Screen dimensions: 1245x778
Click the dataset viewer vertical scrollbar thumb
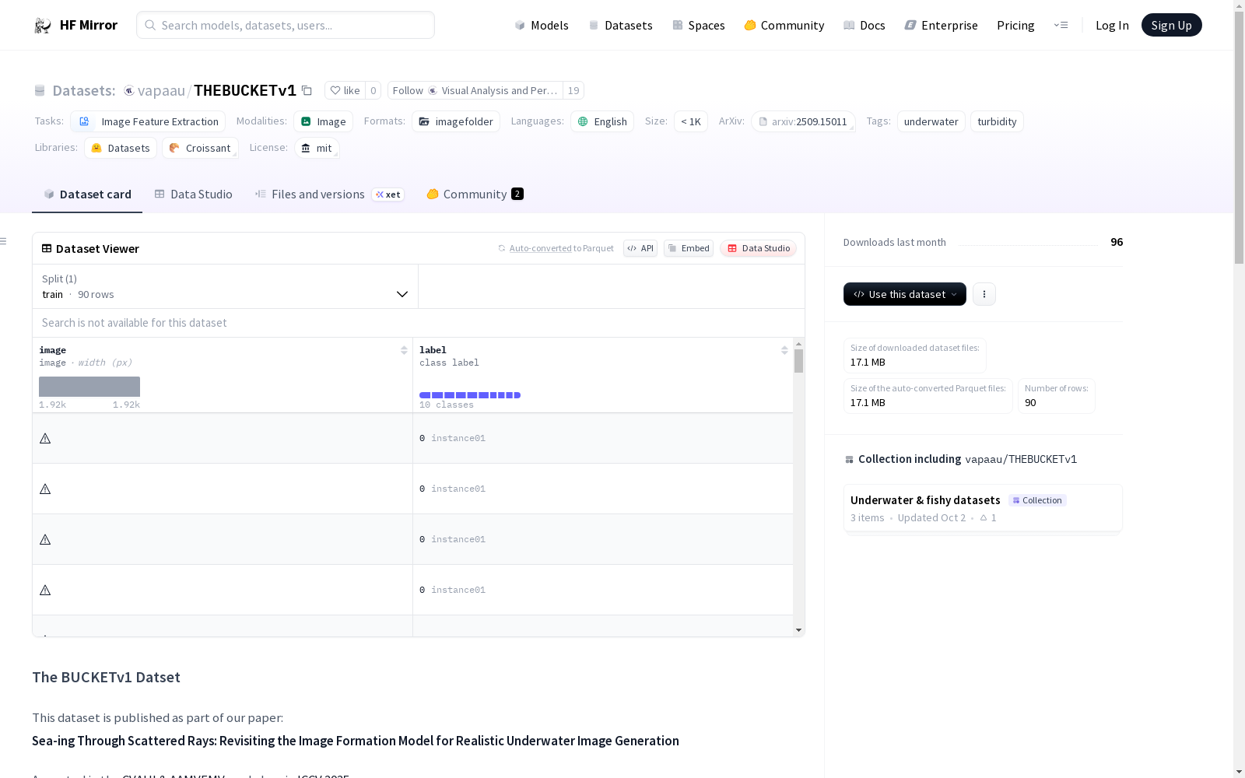pos(798,361)
